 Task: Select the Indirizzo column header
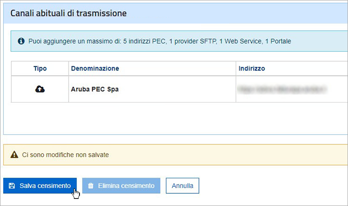(252, 68)
